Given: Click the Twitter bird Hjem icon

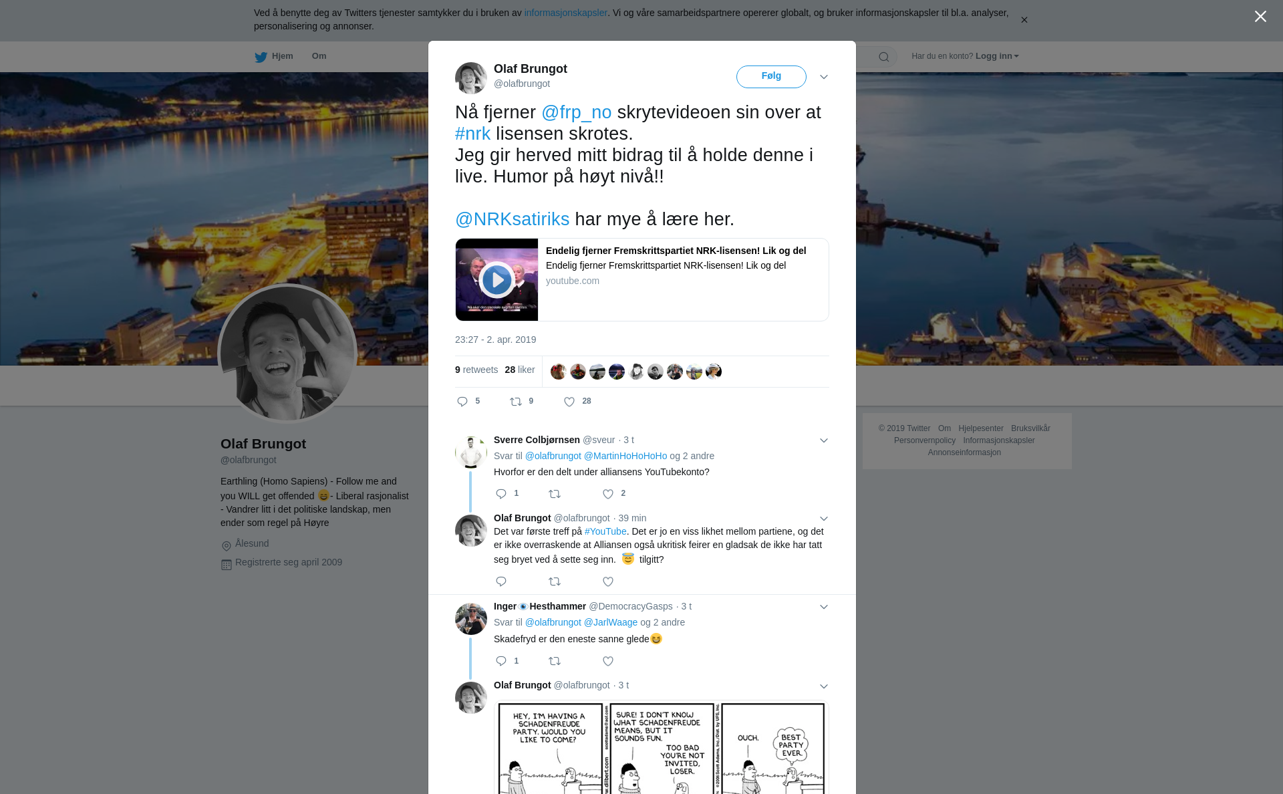Looking at the screenshot, I should click(x=261, y=57).
